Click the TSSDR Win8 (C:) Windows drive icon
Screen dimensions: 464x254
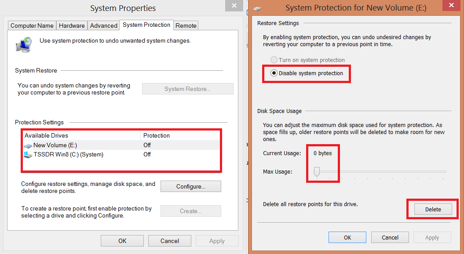tap(28, 155)
